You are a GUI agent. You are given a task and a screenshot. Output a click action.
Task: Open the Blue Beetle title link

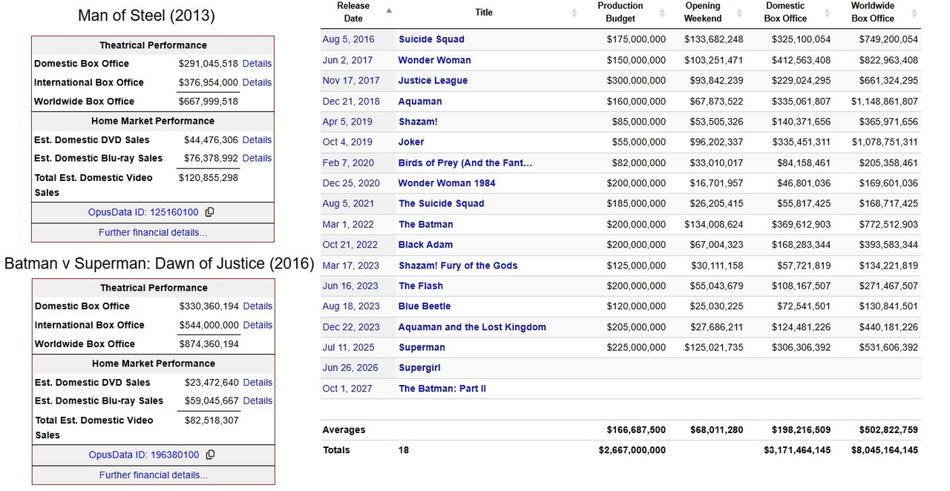click(425, 306)
